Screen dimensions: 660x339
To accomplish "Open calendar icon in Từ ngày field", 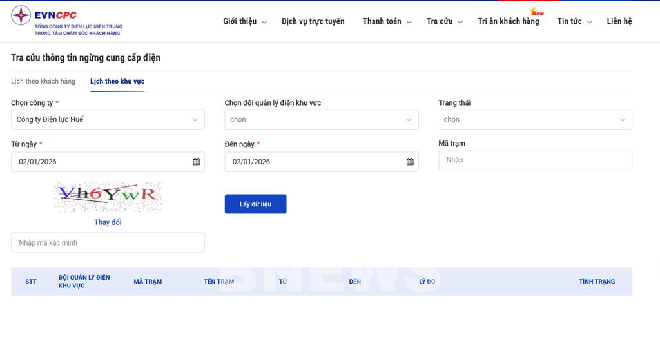I will coord(197,162).
